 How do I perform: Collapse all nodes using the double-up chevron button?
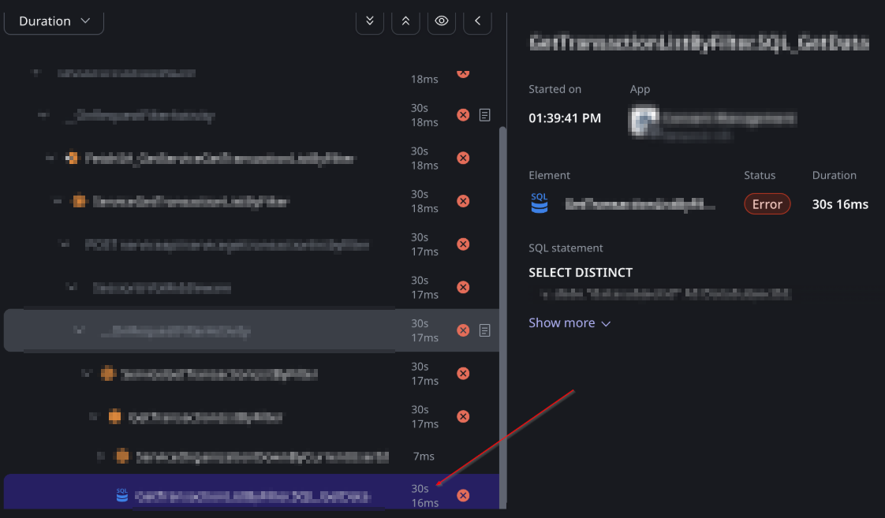point(405,21)
